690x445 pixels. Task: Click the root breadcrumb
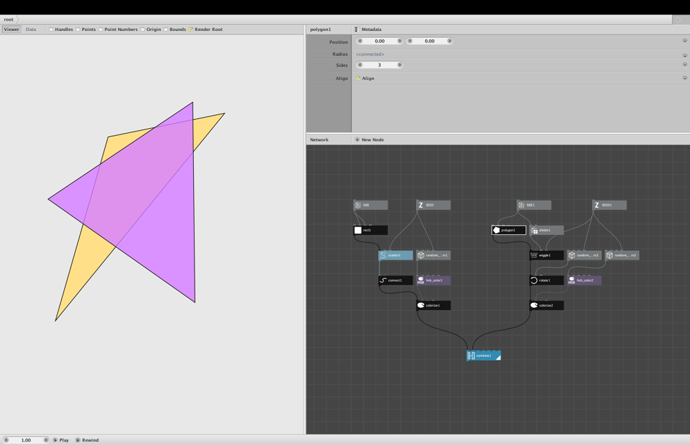click(x=8, y=19)
